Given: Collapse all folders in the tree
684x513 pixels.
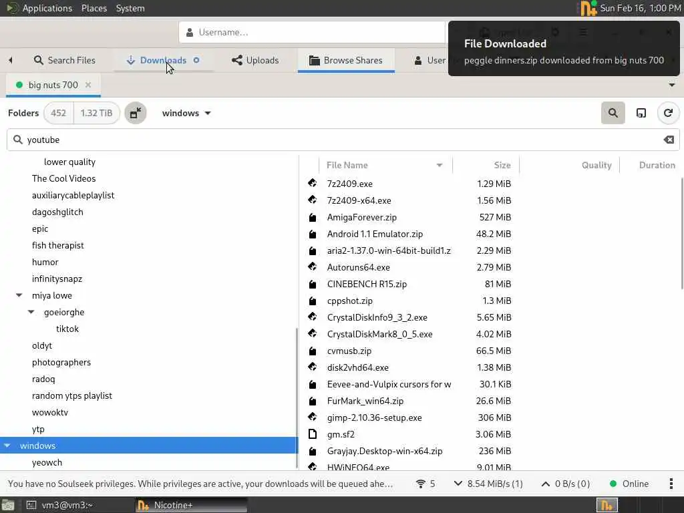Looking at the screenshot, I should point(136,113).
